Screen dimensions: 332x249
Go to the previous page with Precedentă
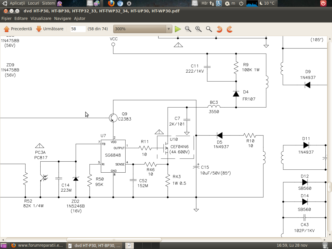coord(18,29)
